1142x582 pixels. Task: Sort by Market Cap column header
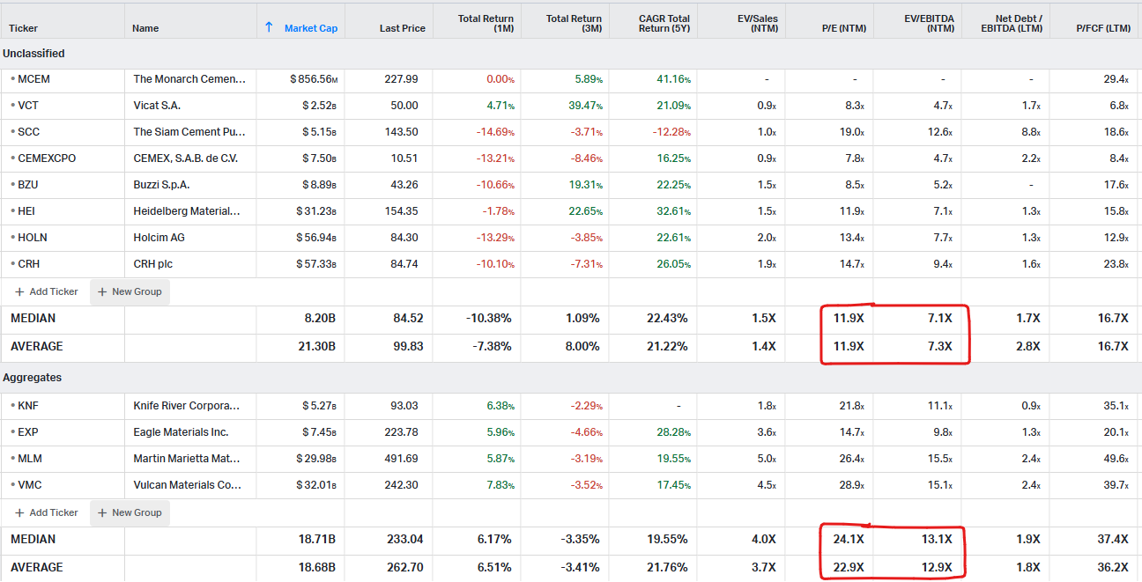pyautogui.click(x=311, y=28)
